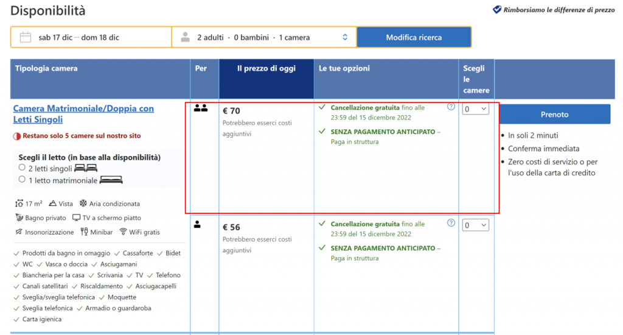This screenshot has height=335, width=623.
Task: Click help icon beside €56 cancellation option
Action: pyautogui.click(x=451, y=223)
